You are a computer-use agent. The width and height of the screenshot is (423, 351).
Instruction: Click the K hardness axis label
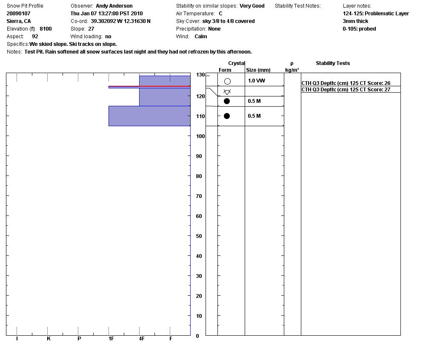coord(49,339)
